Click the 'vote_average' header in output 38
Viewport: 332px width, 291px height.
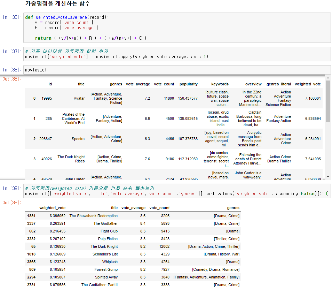[138, 84]
